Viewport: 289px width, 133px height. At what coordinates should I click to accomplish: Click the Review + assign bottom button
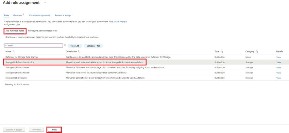[x=14, y=130]
